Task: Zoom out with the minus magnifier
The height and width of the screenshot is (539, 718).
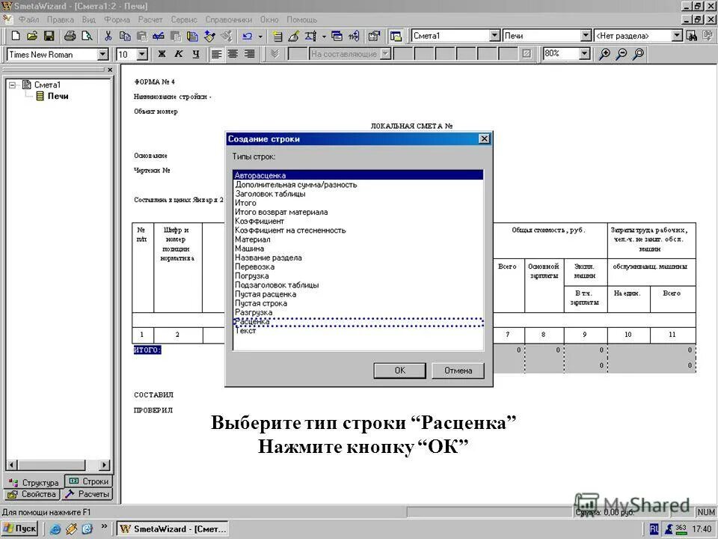Action: point(622,54)
